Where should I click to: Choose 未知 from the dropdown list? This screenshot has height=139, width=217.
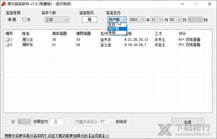coord(117,33)
